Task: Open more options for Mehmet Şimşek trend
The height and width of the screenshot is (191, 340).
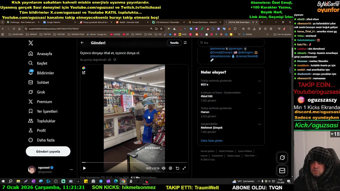Action: (x=260, y=124)
